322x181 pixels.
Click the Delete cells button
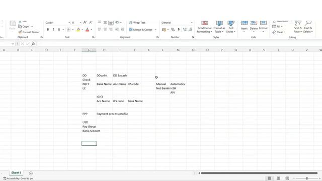point(254,27)
